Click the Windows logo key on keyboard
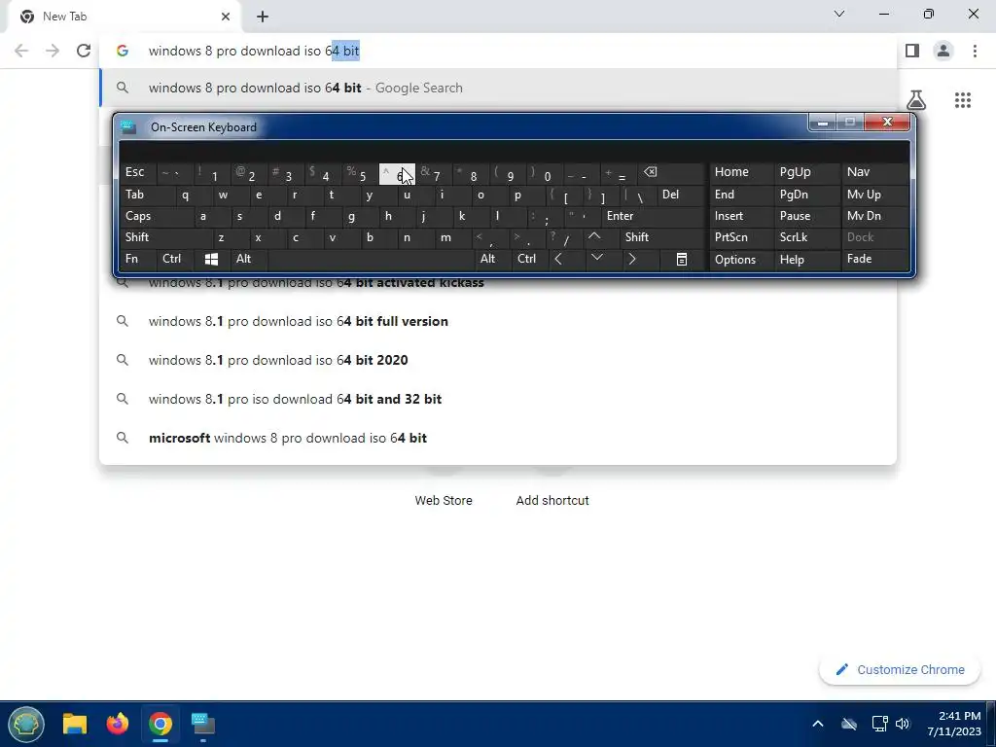This screenshot has width=996, height=747. click(211, 259)
